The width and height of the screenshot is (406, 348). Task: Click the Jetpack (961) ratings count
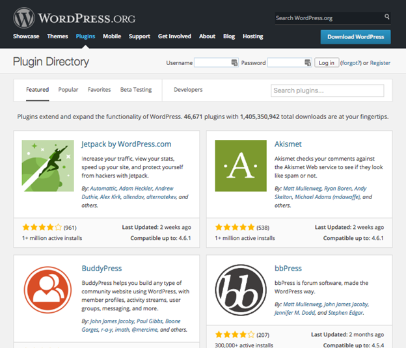point(70,228)
